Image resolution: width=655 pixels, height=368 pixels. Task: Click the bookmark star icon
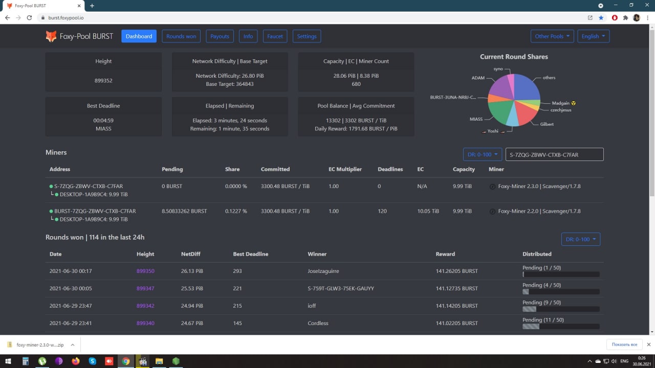(x=601, y=17)
